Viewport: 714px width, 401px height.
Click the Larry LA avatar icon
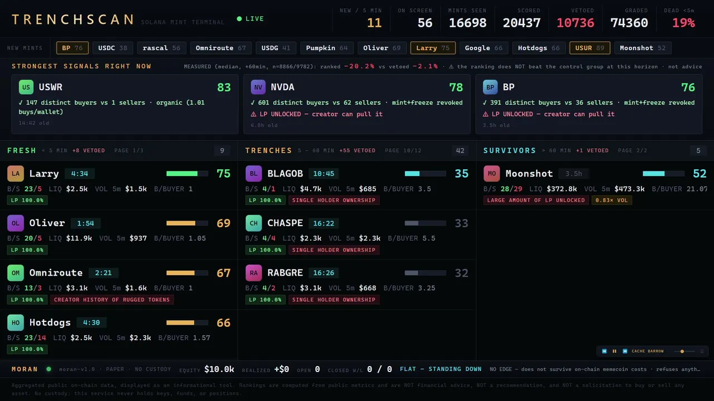click(16, 174)
